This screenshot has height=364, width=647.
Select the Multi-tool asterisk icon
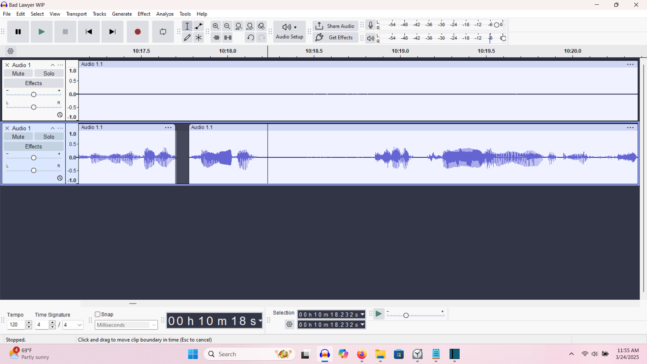pyautogui.click(x=199, y=37)
